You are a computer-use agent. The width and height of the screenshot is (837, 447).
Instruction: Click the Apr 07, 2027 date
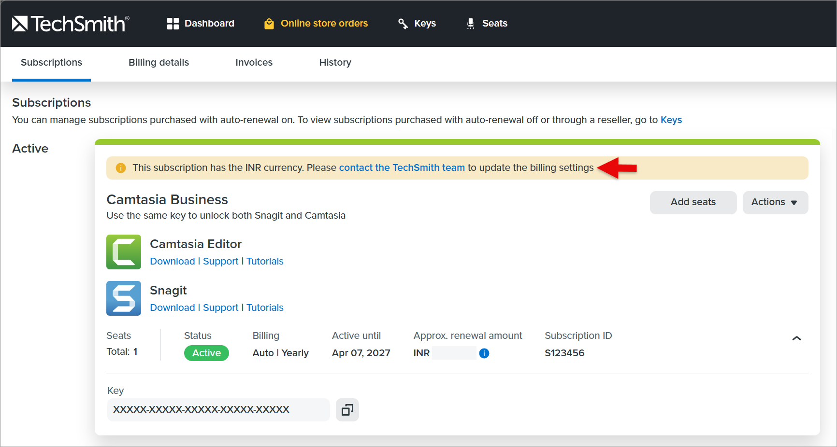pos(361,353)
